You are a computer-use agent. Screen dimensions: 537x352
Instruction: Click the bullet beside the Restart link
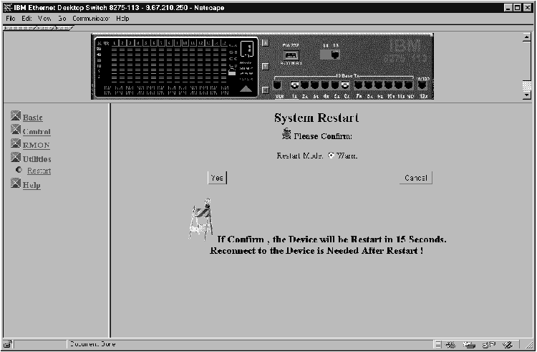[x=19, y=171]
